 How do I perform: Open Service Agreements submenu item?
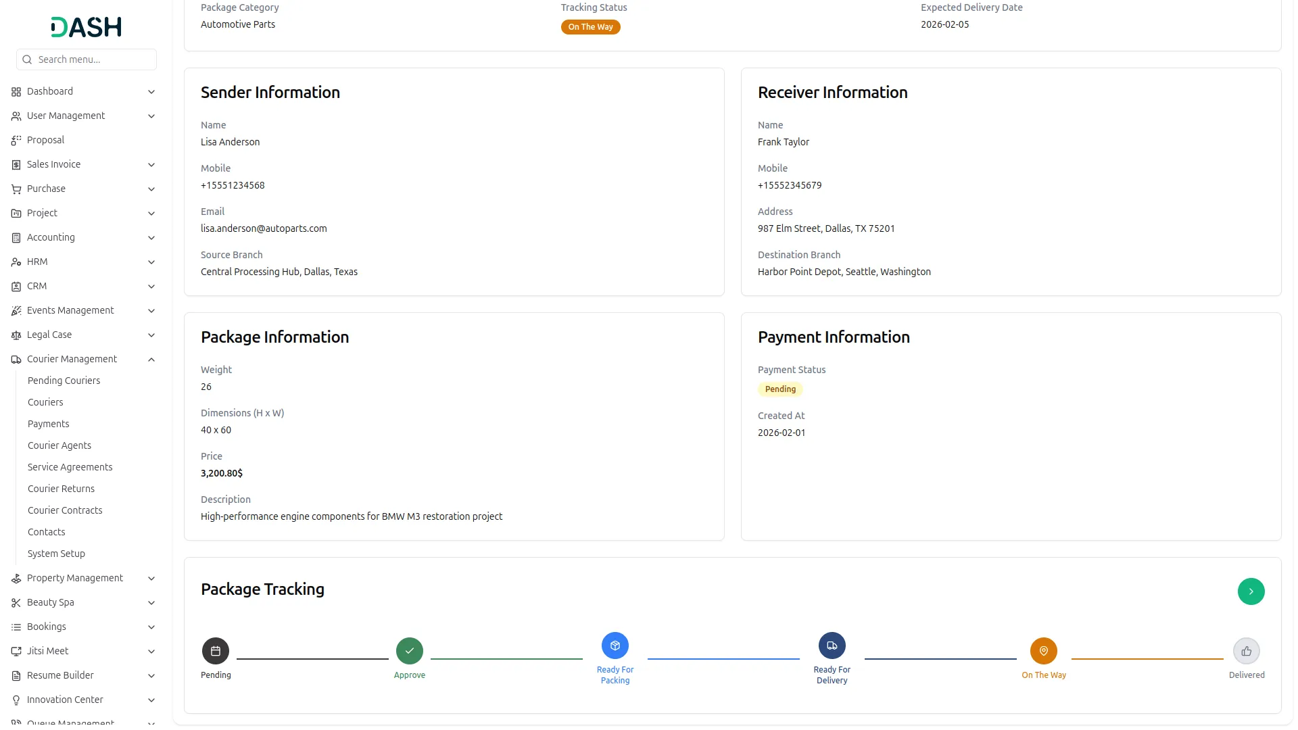[70, 468]
